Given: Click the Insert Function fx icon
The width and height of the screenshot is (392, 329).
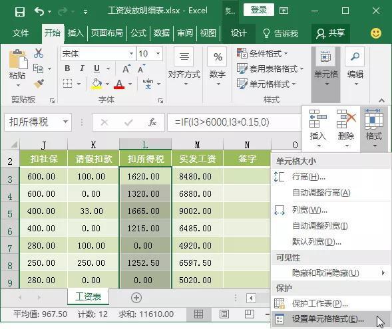Looking at the screenshot, I should (152, 122).
